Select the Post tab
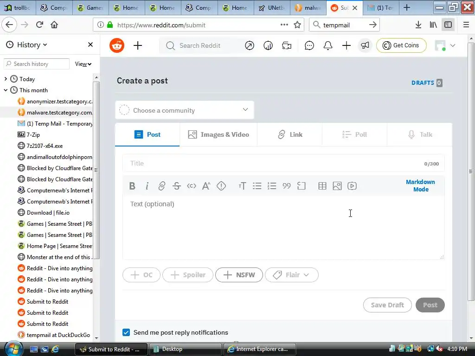This screenshot has height=356, width=475. [147, 134]
